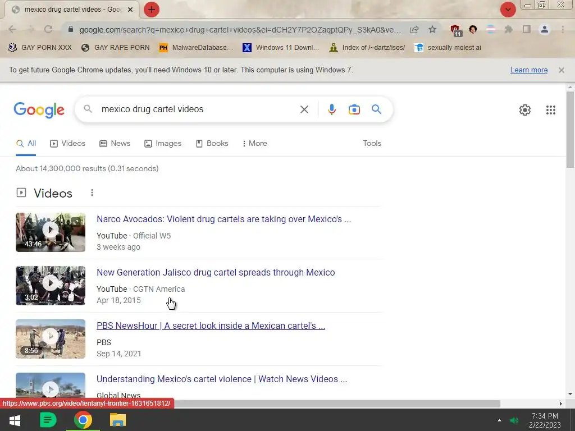Open PBS NewsHour secret look link
Image resolution: width=575 pixels, height=431 pixels.
click(211, 326)
